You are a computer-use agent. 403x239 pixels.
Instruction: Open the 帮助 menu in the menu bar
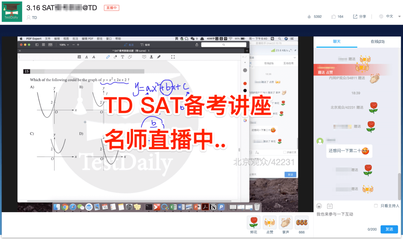pos(118,39)
